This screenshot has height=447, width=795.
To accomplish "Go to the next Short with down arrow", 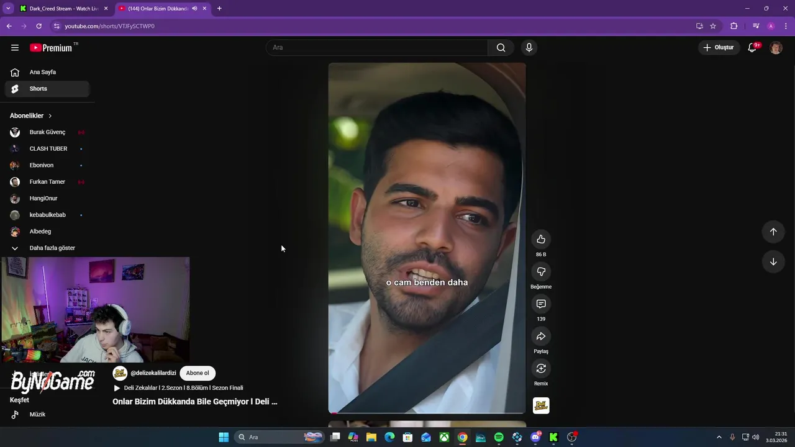I will coord(773,262).
